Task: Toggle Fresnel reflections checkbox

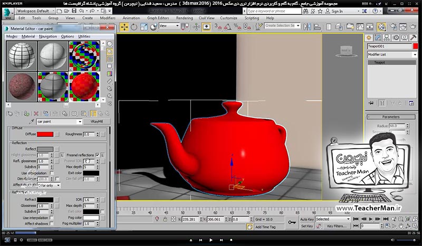Action: 98,155
